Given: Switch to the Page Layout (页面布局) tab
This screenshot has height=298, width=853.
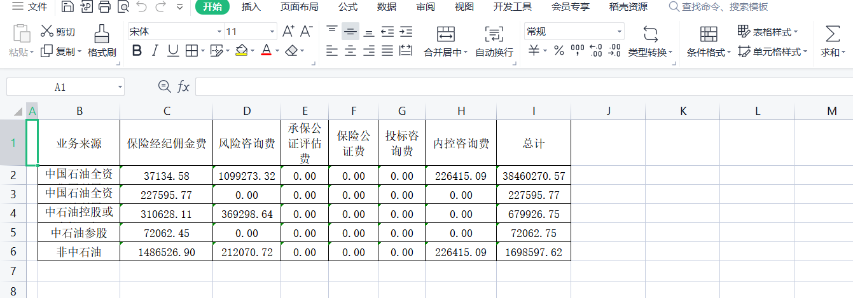Looking at the screenshot, I should click(299, 7).
